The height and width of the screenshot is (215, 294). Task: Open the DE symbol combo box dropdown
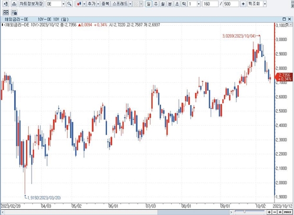click(x=63, y=4)
